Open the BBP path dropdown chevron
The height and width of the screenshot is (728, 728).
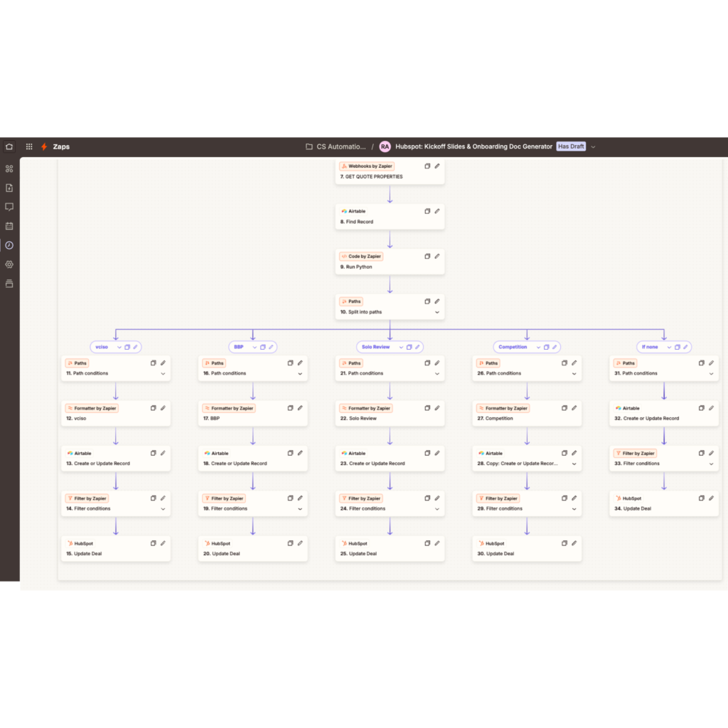coord(255,347)
